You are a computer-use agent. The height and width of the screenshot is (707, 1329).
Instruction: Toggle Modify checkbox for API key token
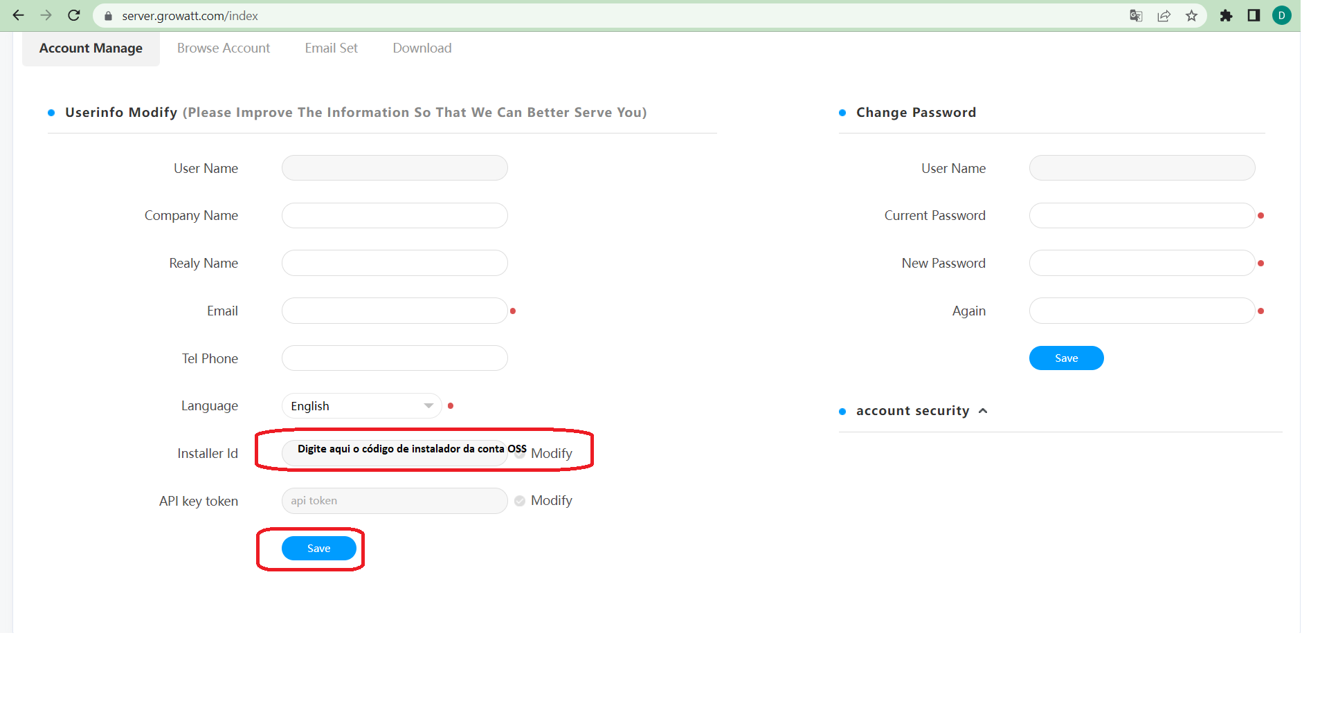520,501
